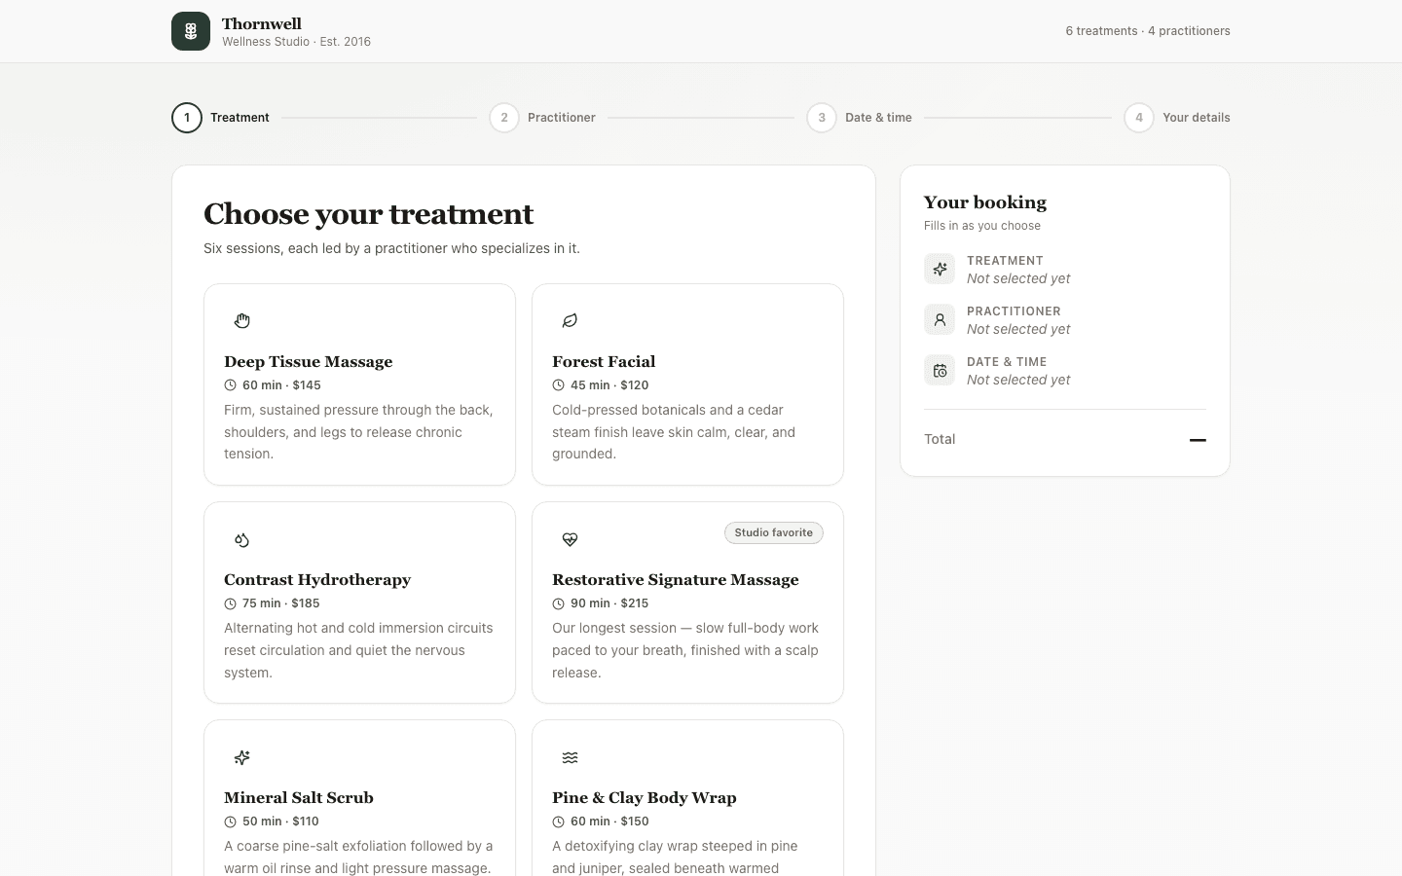Viewport: 1402px width, 876px height.
Task: Click the person icon beside Practitioner in booking summary
Action: [940, 319]
